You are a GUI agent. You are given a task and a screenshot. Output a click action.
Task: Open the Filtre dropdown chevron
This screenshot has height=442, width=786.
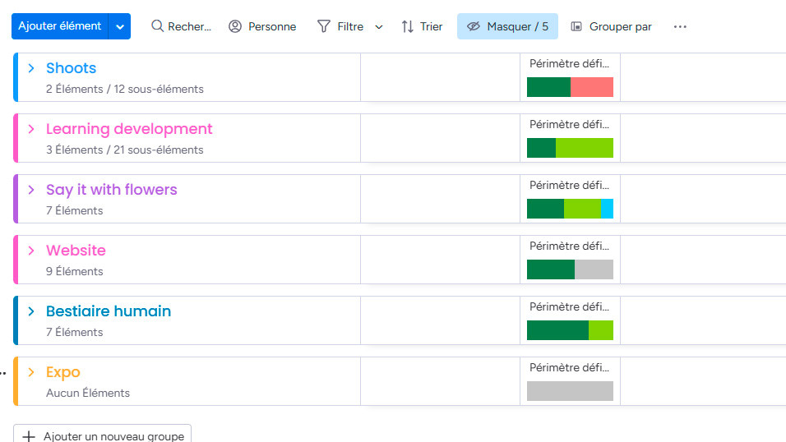pyautogui.click(x=379, y=26)
